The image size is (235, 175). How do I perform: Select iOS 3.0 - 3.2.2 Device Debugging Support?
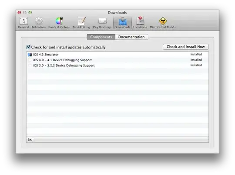coord(117,65)
